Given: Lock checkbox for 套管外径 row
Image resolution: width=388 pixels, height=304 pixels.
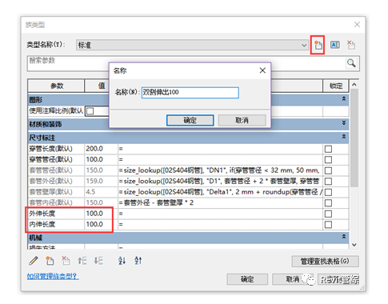Looking at the screenshot, I should coord(328,182).
